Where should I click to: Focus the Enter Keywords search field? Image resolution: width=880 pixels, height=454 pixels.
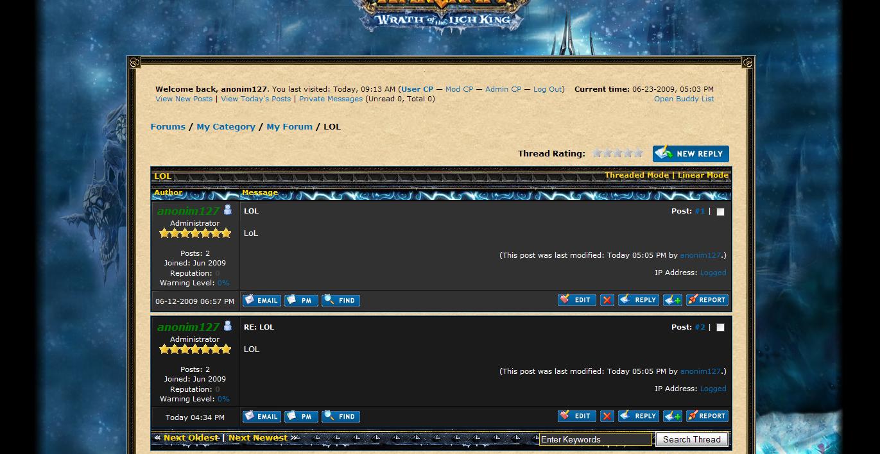[596, 439]
